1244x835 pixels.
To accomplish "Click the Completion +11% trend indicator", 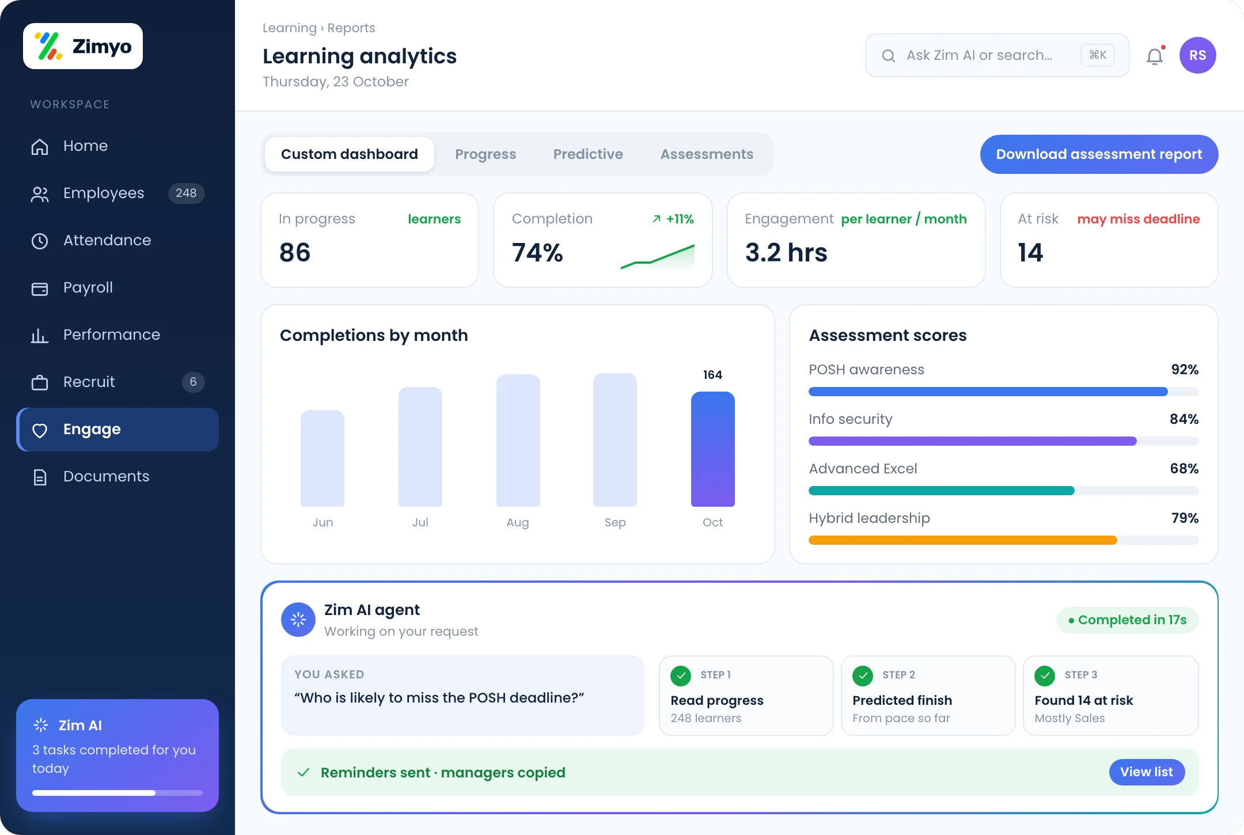I will (673, 219).
